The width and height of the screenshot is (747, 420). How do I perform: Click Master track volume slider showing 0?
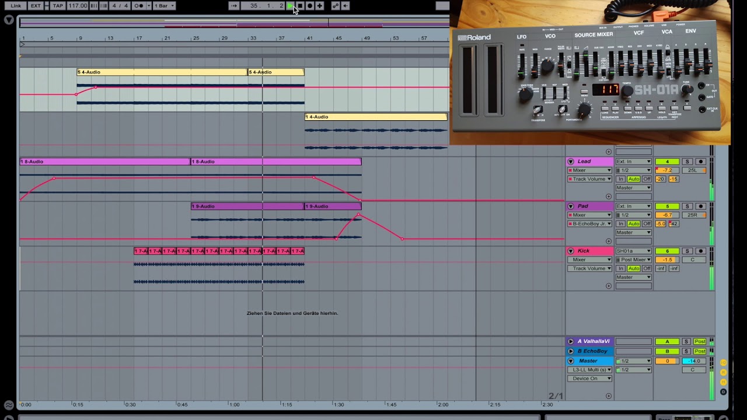pos(667,361)
